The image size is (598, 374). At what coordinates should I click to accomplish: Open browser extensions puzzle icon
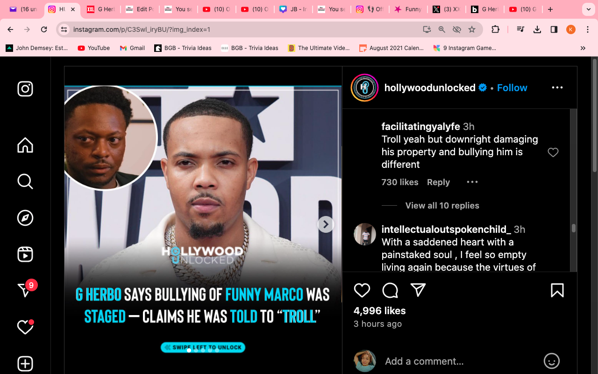point(495,29)
